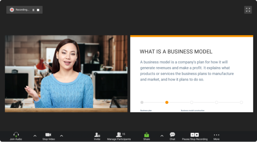The height and width of the screenshot is (142, 257).
Task: Click the stop icon in Pause/Stop Recording
Action: pyautogui.click(x=197, y=135)
